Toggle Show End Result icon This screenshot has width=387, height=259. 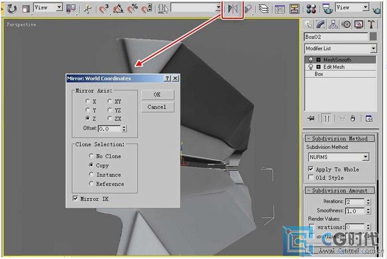(x=327, y=118)
